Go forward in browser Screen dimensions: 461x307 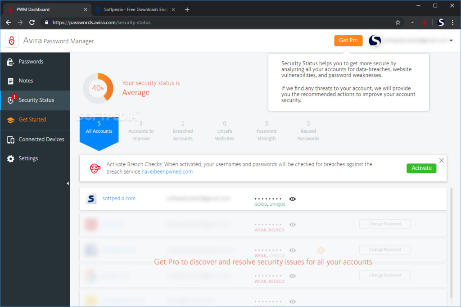[20, 23]
